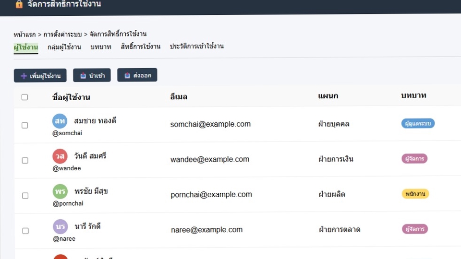Click the export icon on ส่งออก button
The width and height of the screenshot is (461, 259).
pos(127,75)
